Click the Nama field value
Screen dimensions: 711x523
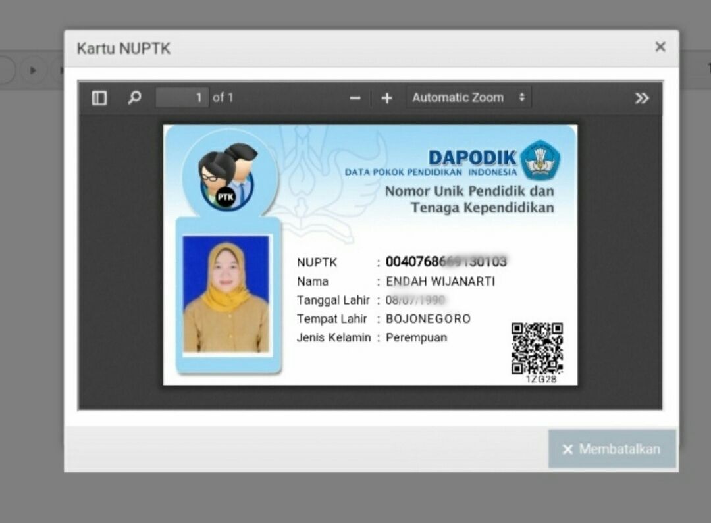[x=440, y=282]
